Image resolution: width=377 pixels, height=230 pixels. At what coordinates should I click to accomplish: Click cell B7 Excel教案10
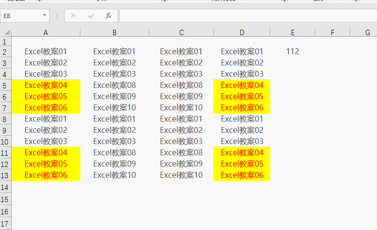pos(114,107)
